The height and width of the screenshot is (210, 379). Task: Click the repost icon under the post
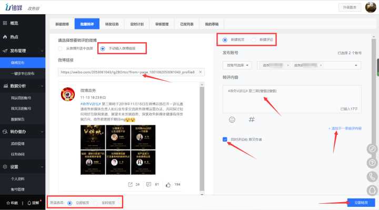pyautogui.click(x=131, y=184)
